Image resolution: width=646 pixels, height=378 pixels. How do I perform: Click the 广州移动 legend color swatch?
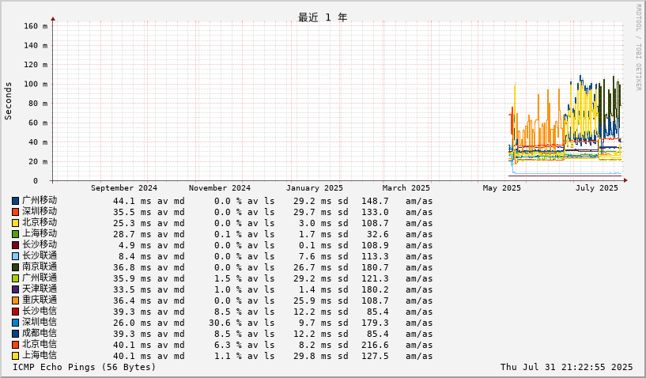[x=15, y=201]
